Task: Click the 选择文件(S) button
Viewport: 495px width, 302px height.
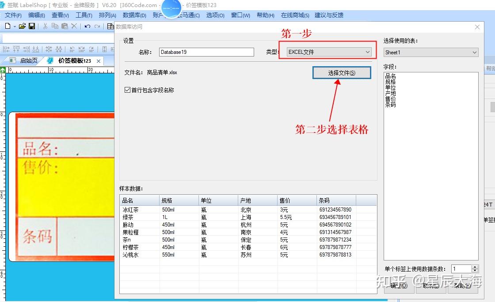Action: 341,72
